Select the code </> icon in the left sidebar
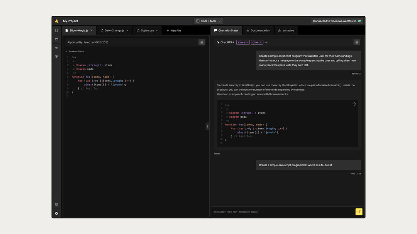417x234 pixels. point(56,48)
